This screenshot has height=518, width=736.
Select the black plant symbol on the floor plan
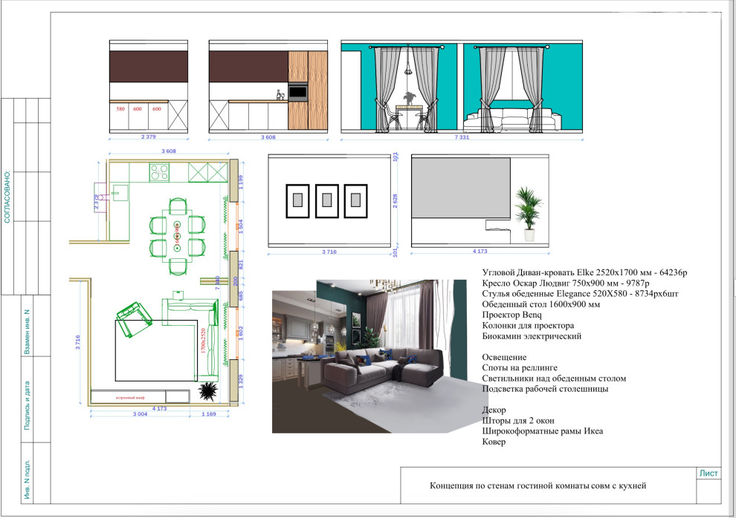(x=208, y=389)
